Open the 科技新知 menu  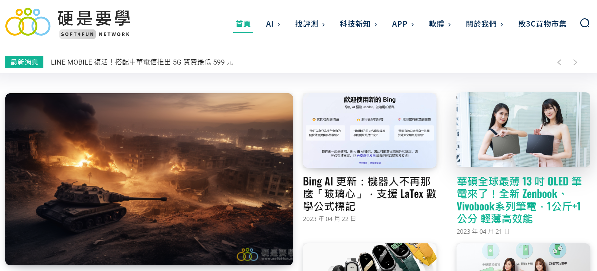(355, 24)
